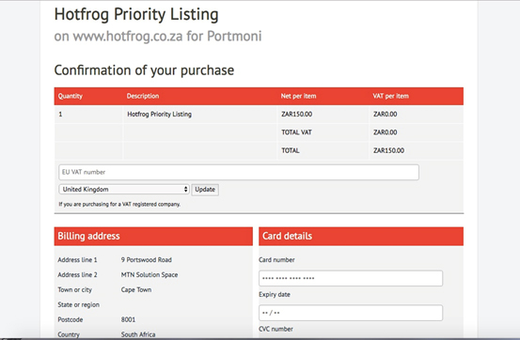Select the Expiry date label
The width and height of the screenshot is (520, 340).
[275, 295]
